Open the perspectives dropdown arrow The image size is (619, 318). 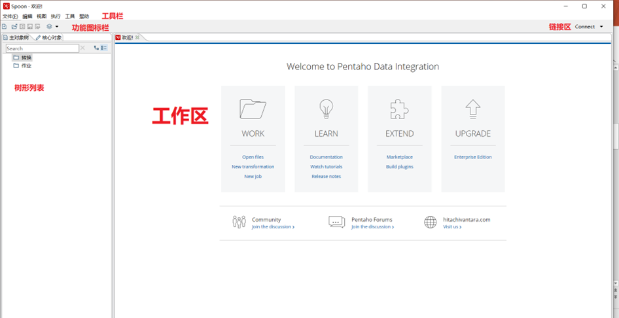pos(57,27)
